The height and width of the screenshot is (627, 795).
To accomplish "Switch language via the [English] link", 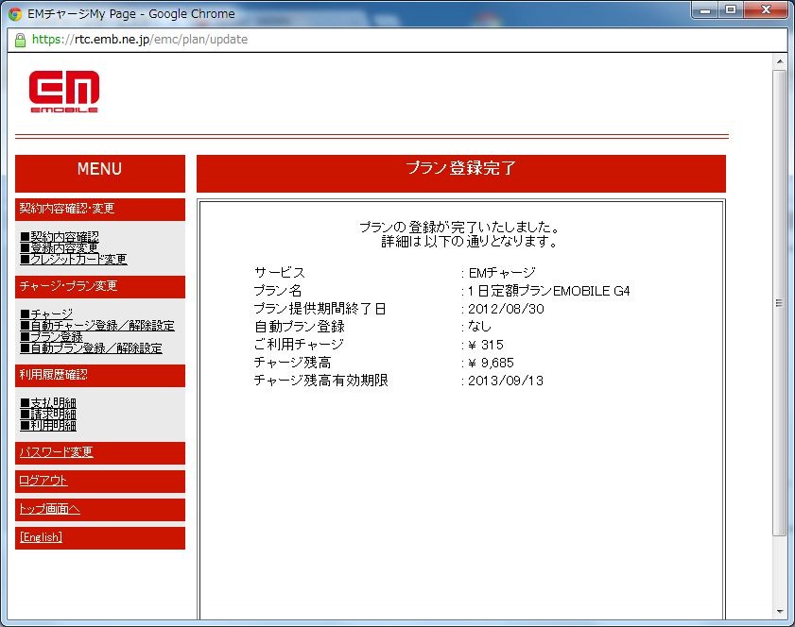I will (x=41, y=537).
